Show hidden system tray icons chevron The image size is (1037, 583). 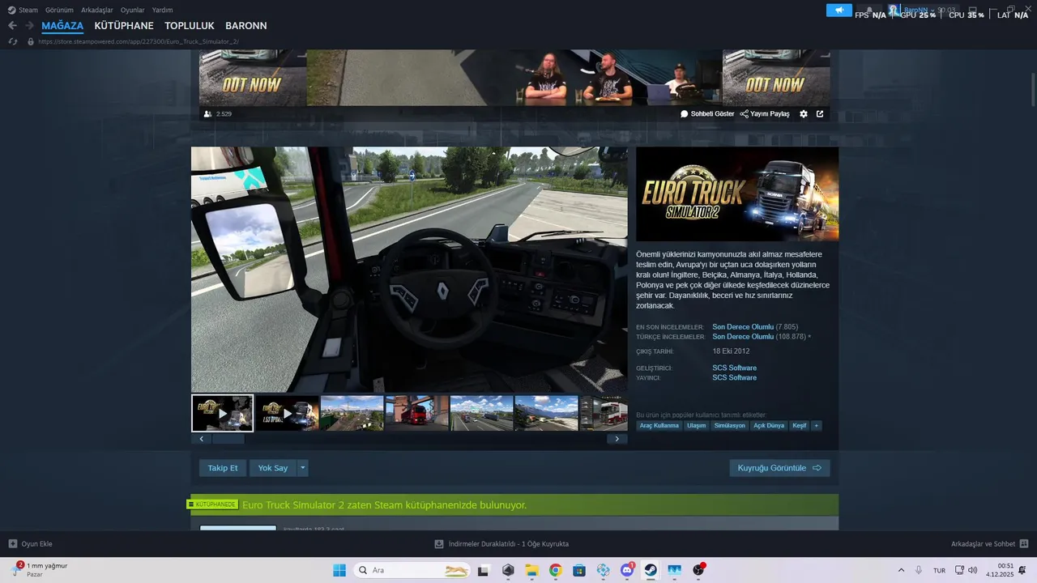pyautogui.click(x=901, y=570)
